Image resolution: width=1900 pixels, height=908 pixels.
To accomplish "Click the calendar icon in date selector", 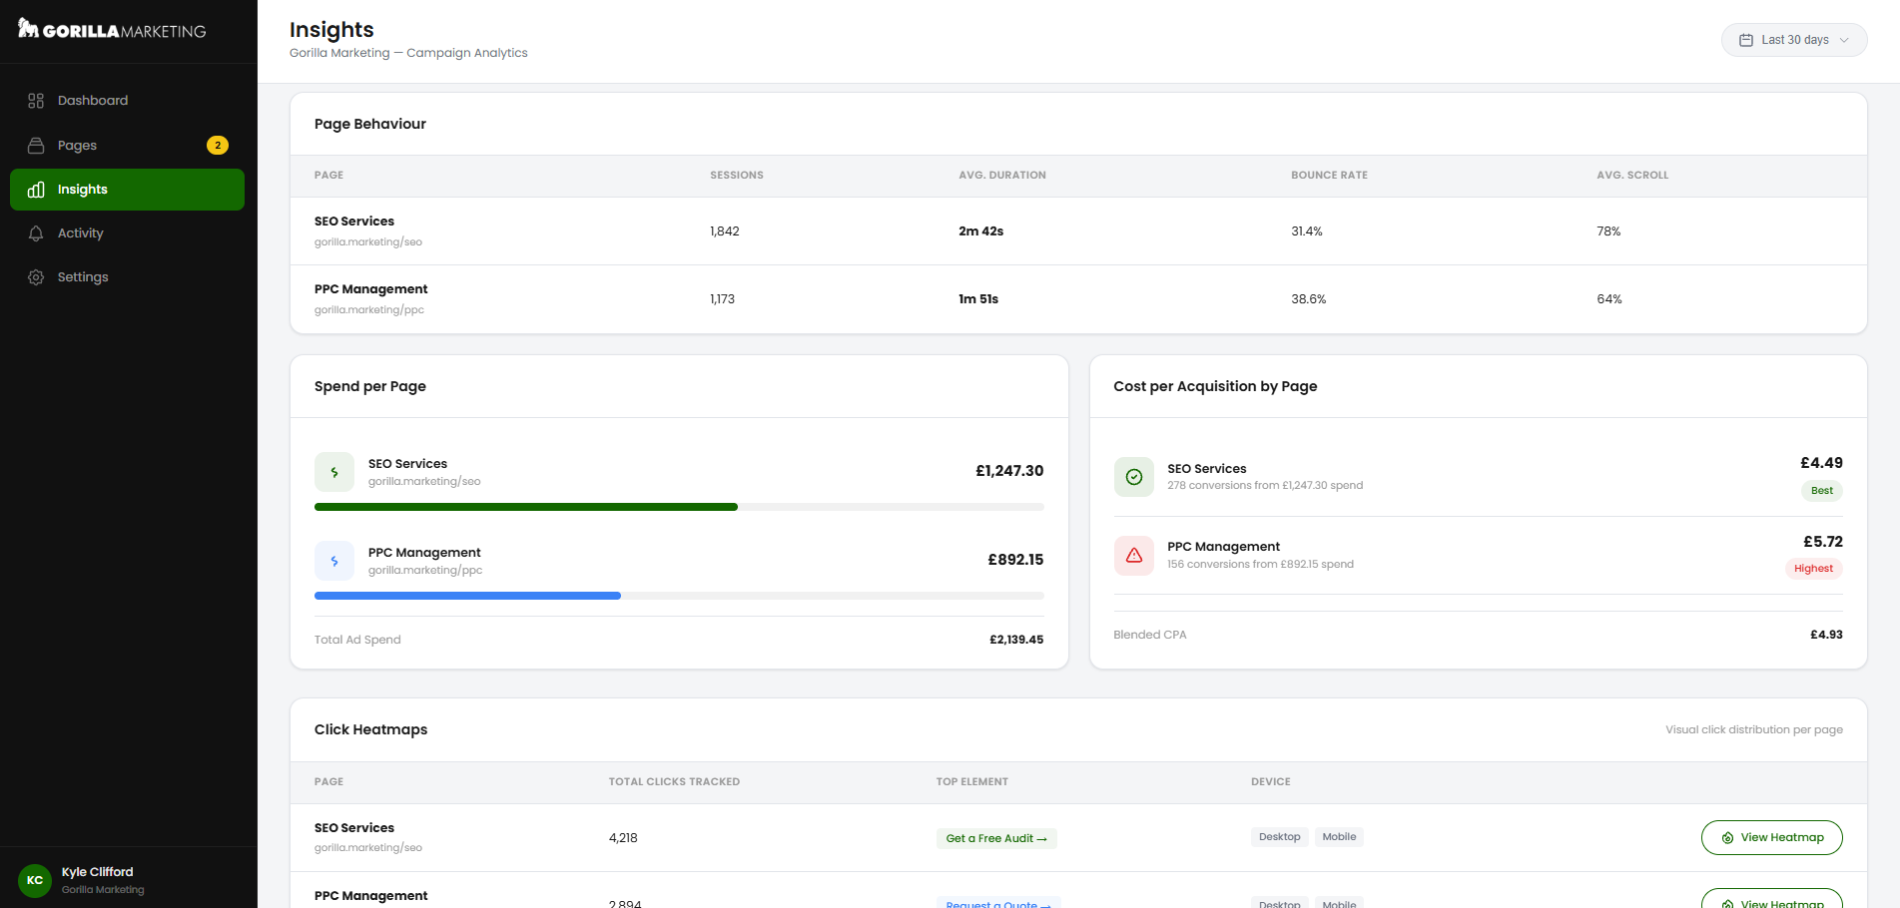I will point(1746,40).
